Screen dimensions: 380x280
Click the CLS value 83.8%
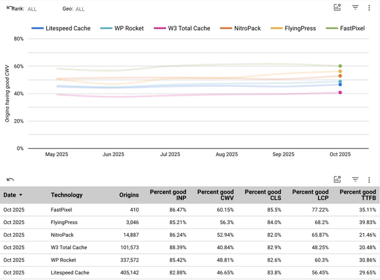click(x=274, y=273)
